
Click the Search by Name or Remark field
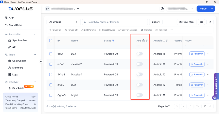tap(115, 22)
